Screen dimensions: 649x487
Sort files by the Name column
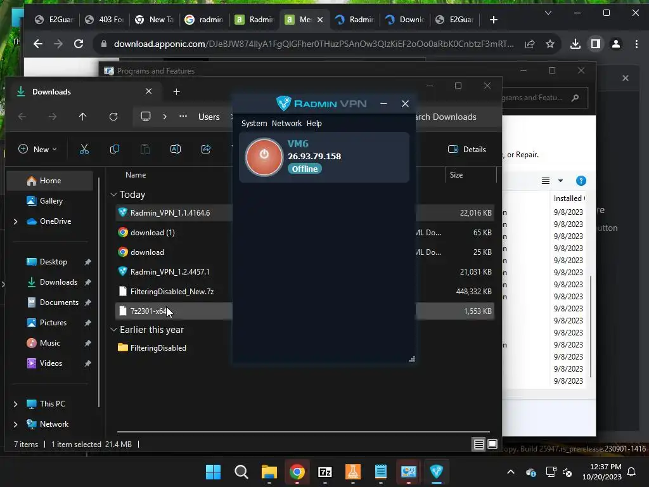point(136,175)
